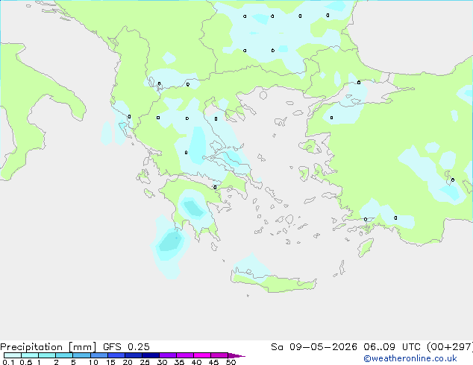Select the 2–5 mm legend color block

pyautogui.click(x=64, y=355)
